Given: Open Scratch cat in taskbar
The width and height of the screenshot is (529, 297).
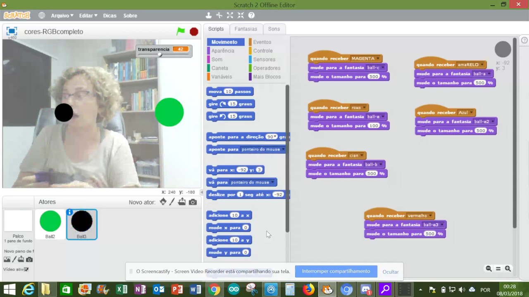Looking at the screenshot, I should (327, 290).
